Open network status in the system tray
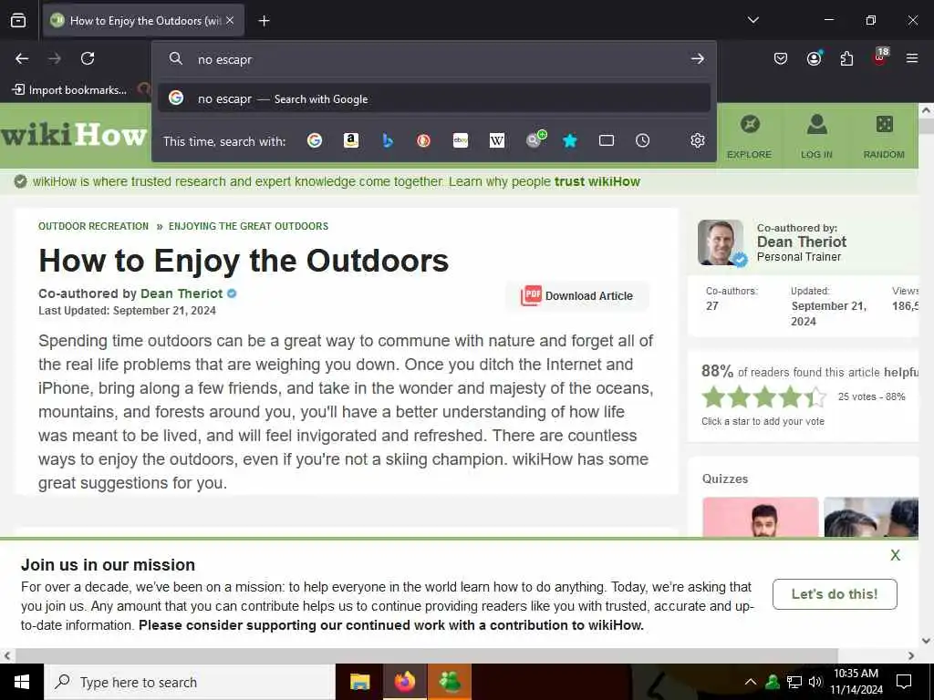 coord(794,682)
